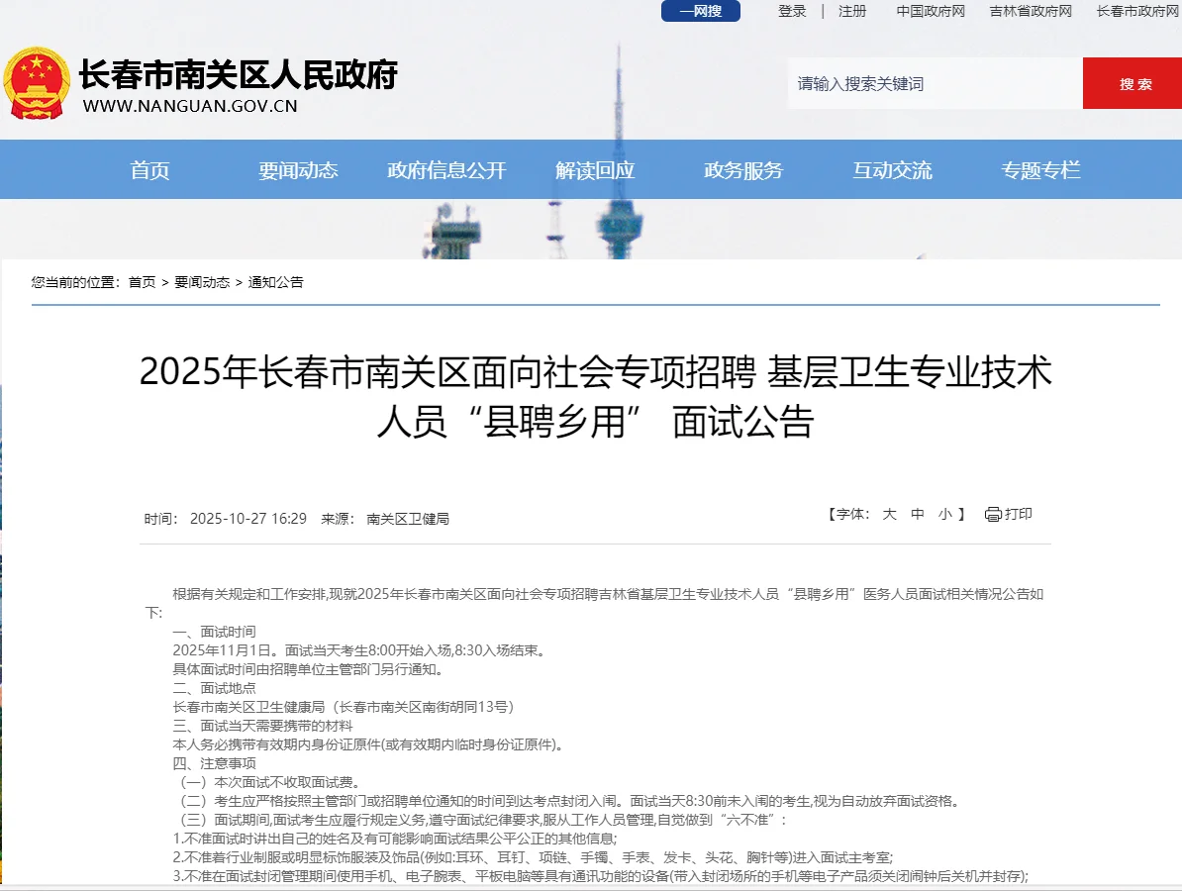Open the 政务服务 navigation menu

click(743, 169)
